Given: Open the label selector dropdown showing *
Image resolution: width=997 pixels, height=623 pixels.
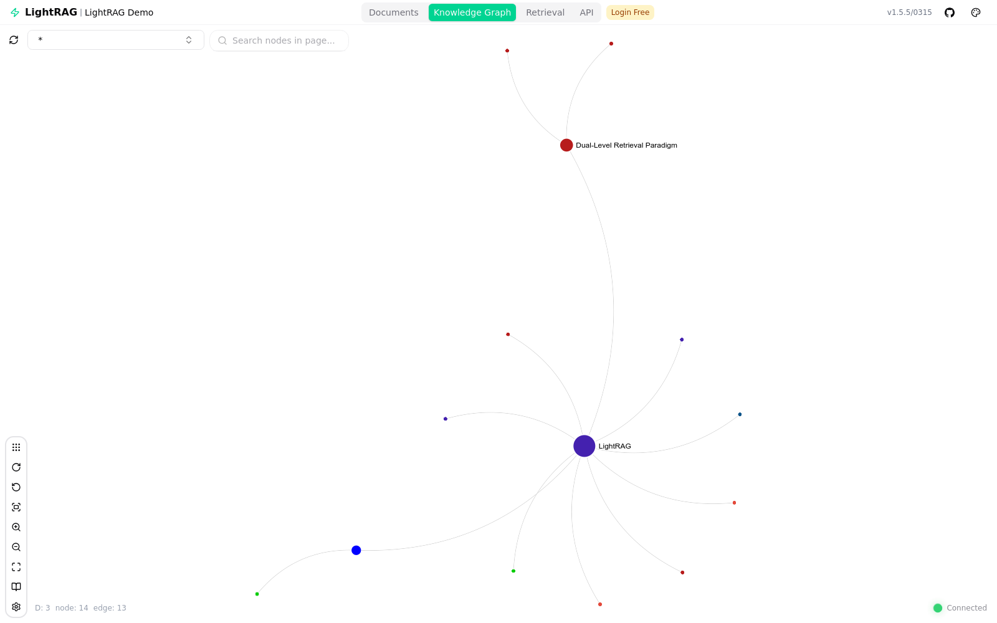Looking at the screenshot, I should (116, 40).
